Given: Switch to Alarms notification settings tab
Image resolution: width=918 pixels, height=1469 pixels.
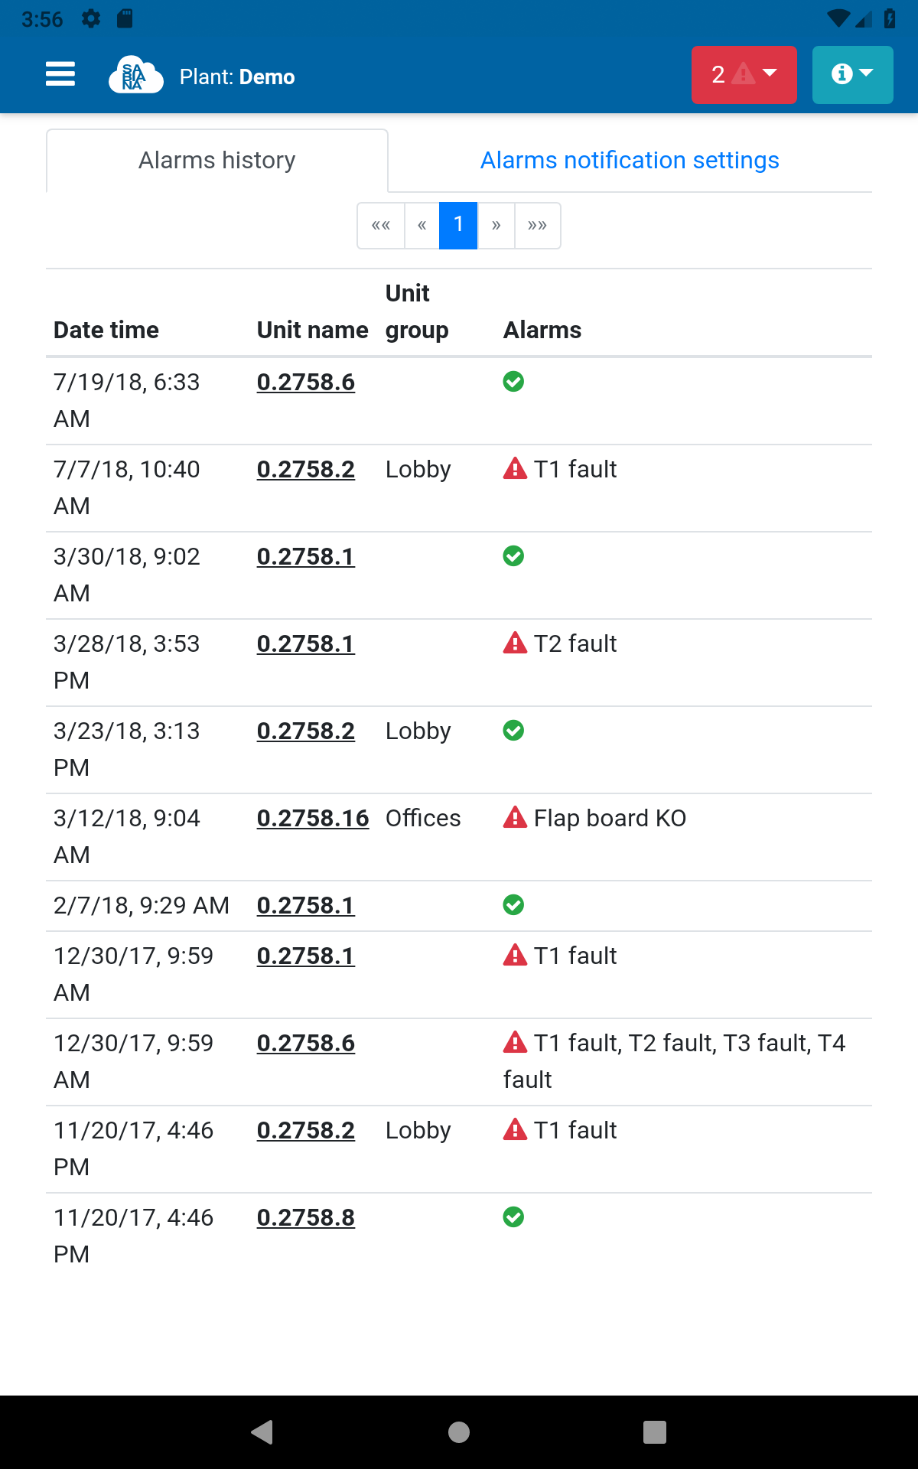Looking at the screenshot, I should (629, 160).
